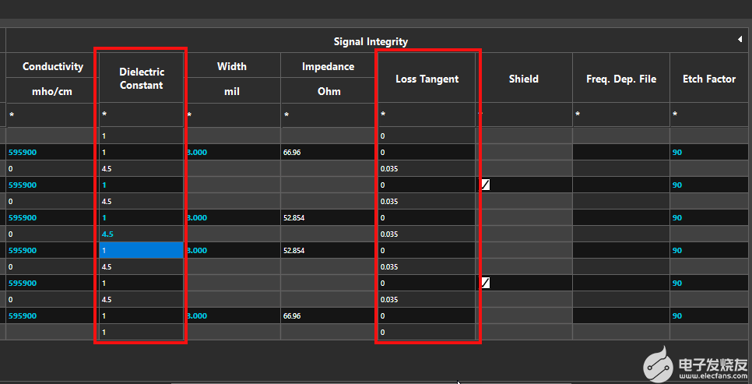
Task: Open the Impedance column filter field
Action: click(x=328, y=115)
